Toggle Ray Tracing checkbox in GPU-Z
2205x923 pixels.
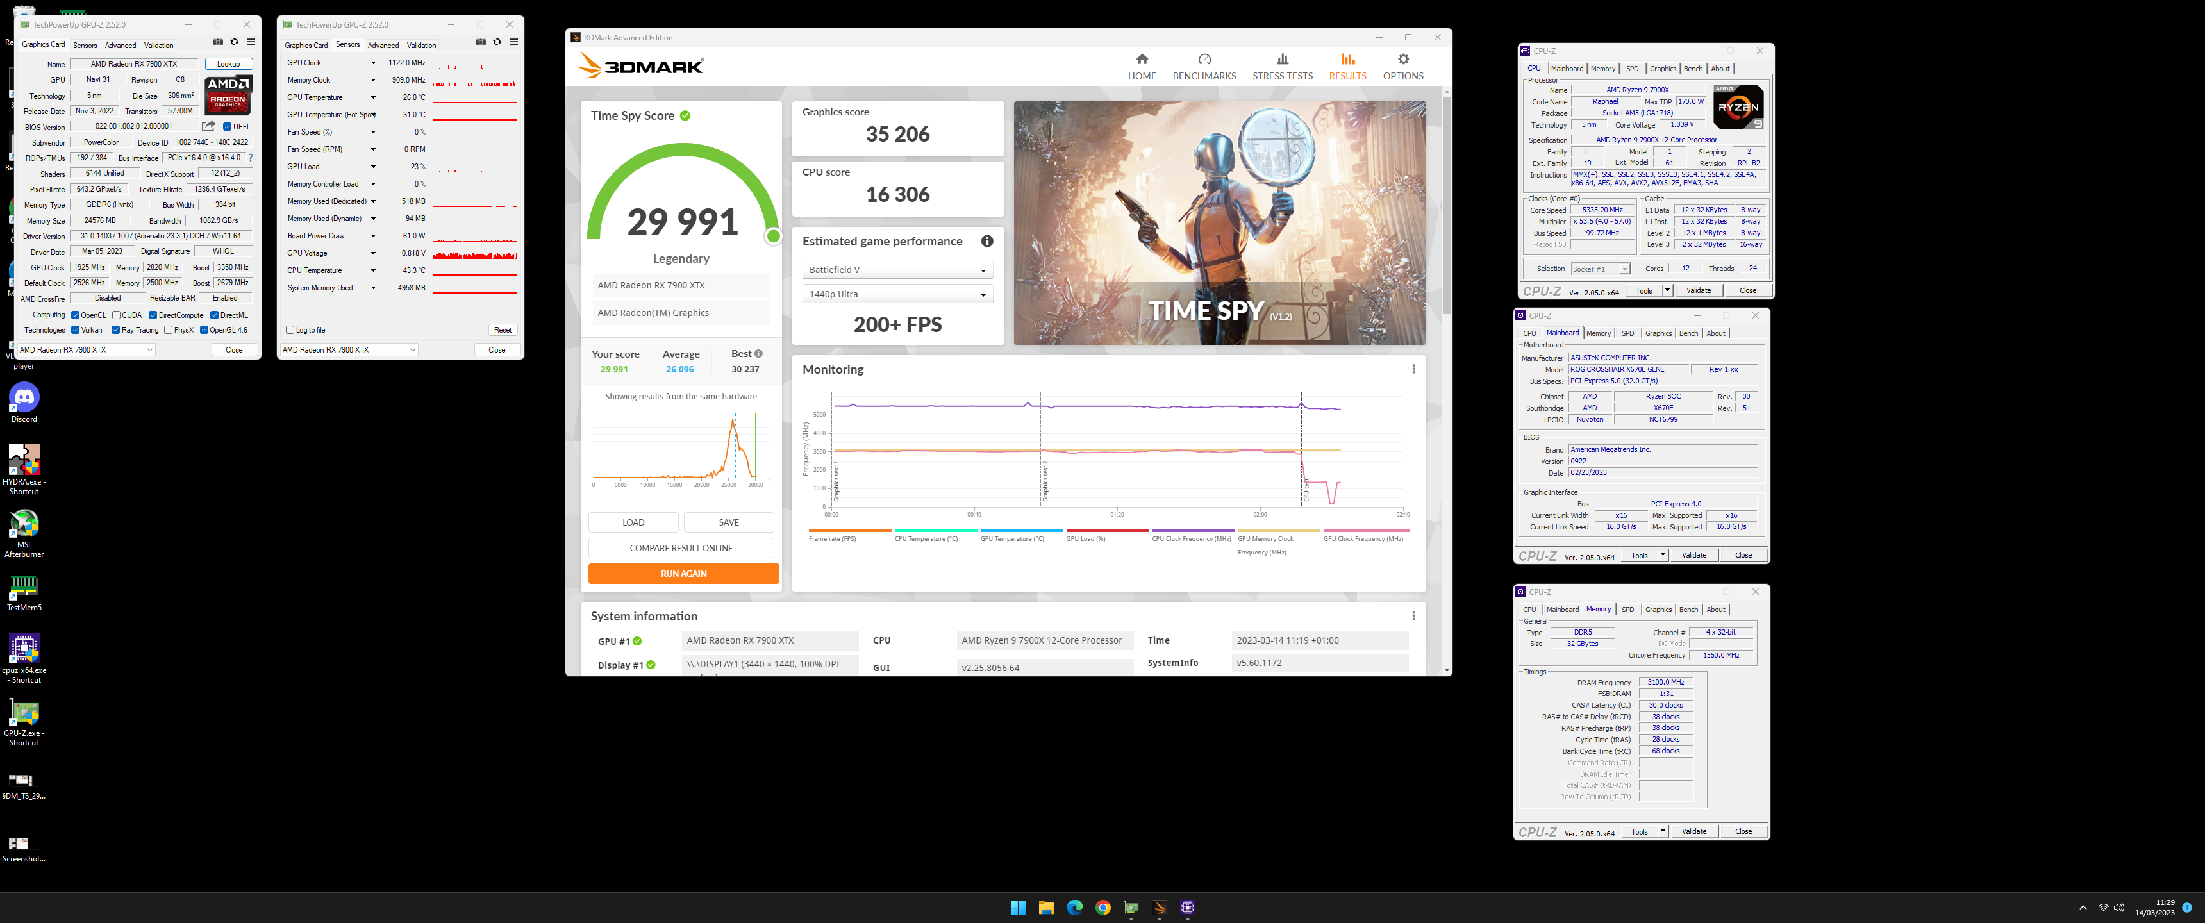[x=115, y=329]
